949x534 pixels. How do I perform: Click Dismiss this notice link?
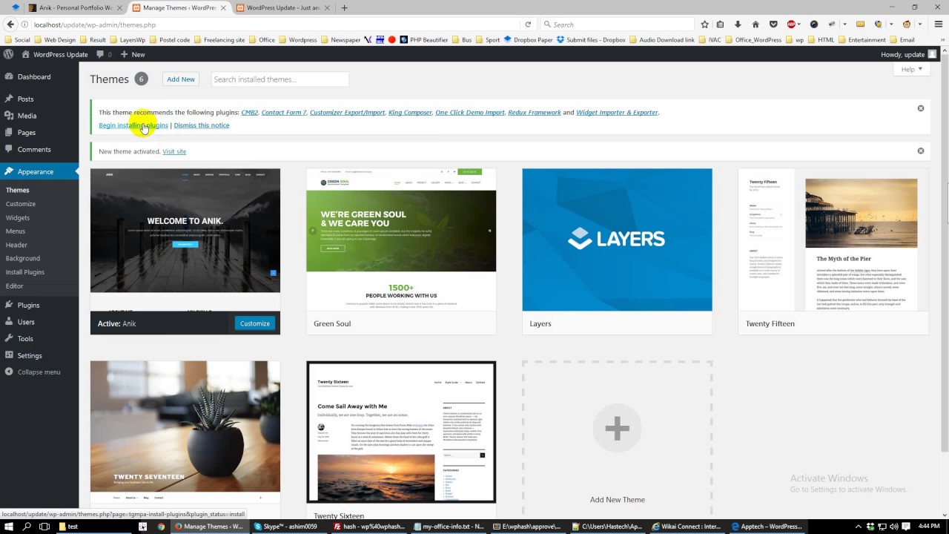(202, 125)
